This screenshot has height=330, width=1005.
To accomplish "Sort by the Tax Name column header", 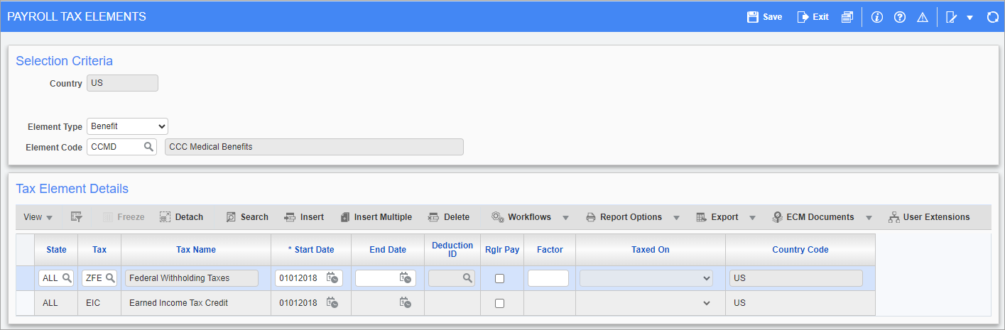I will pos(196,250).
